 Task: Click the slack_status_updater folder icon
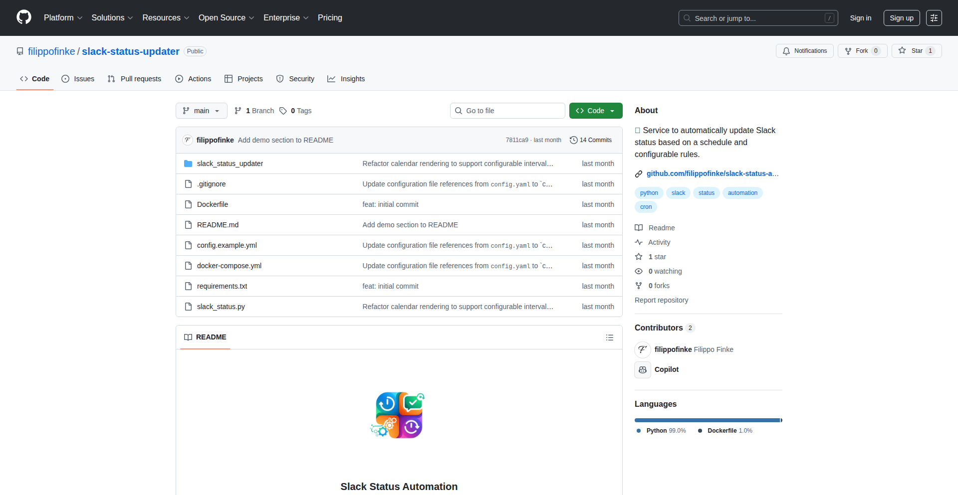tap(188, 164)
